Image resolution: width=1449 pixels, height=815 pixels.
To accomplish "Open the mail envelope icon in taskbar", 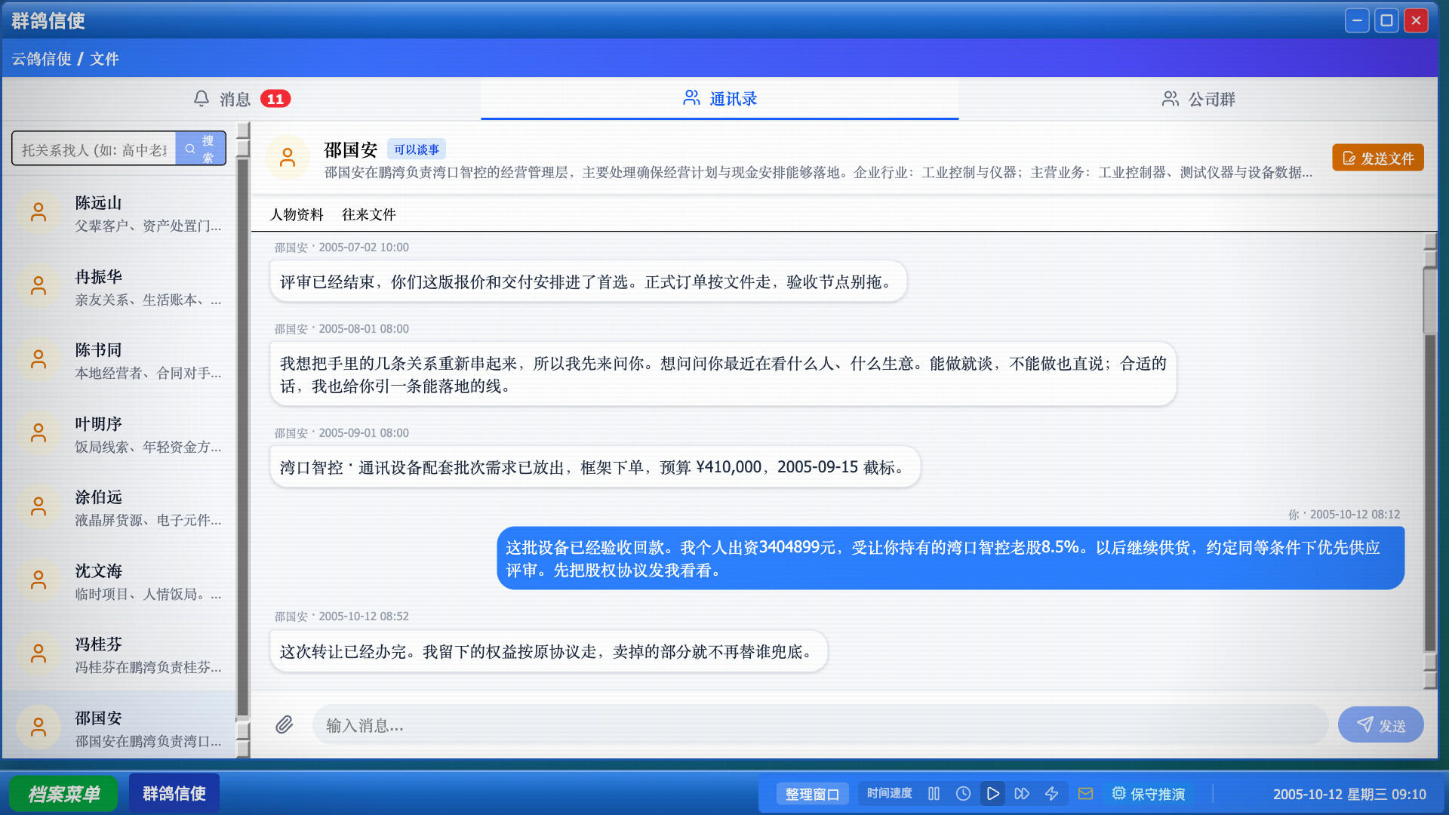I will 1085,794.
